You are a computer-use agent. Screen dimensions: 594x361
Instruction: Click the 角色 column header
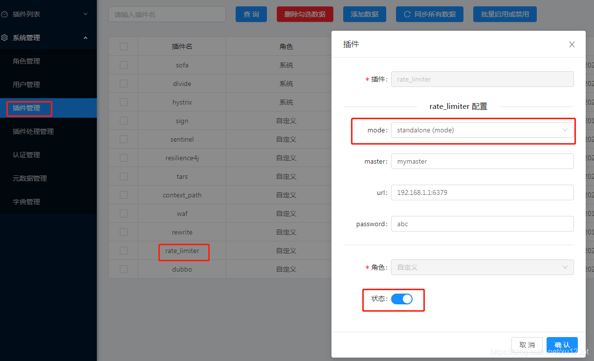[286, 46]
